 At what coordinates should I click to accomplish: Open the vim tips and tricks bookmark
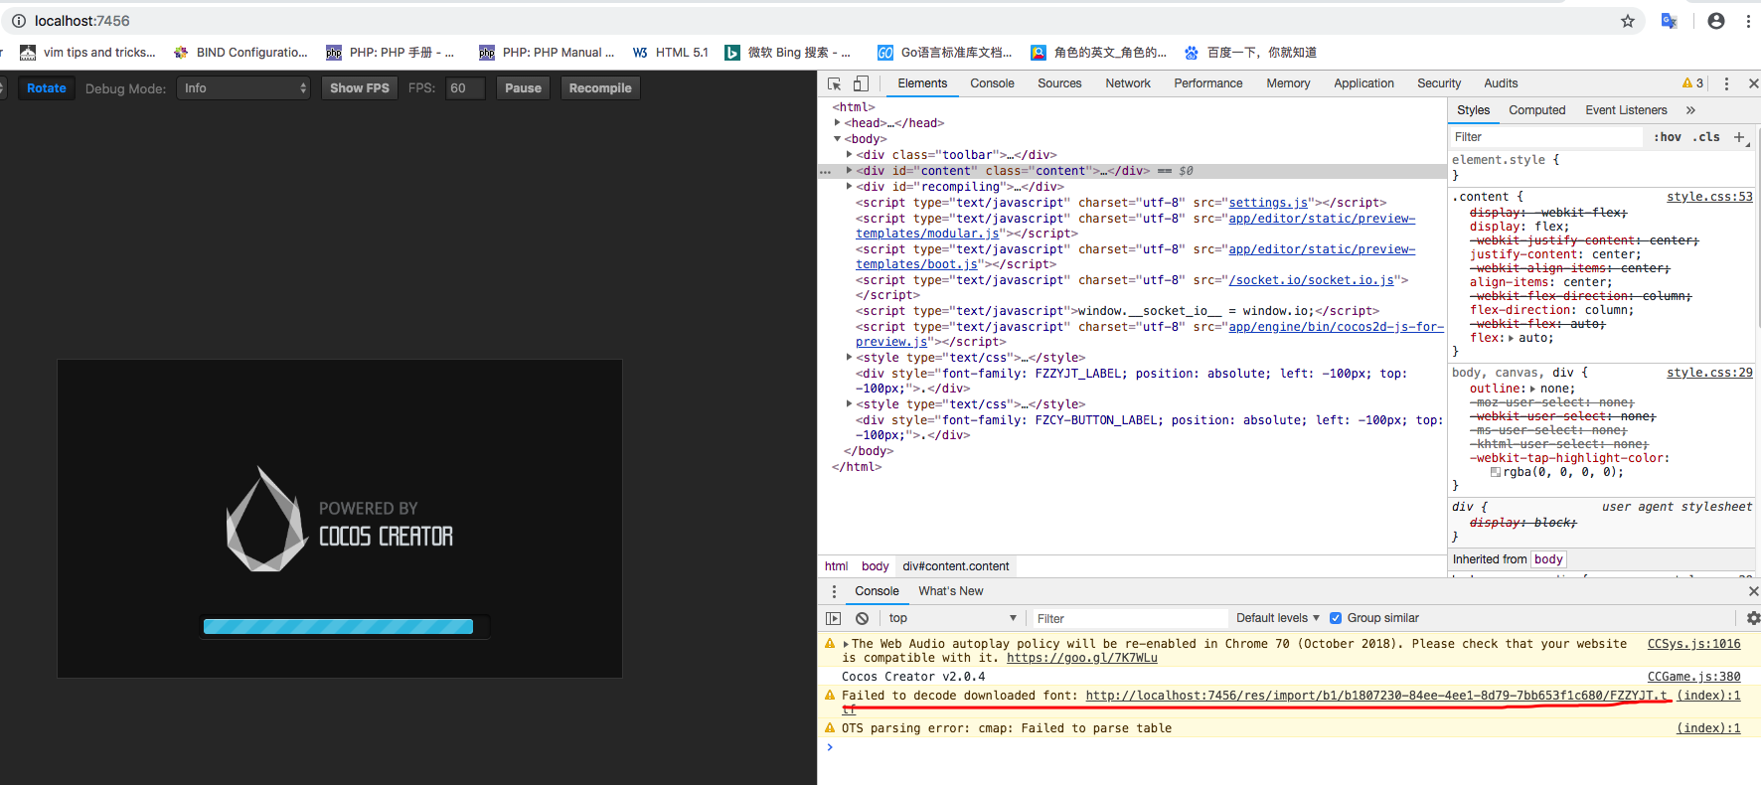tap(88, 53)
